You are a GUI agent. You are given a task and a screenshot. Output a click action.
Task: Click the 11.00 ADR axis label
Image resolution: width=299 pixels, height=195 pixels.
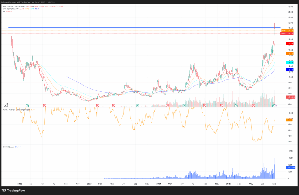[290, 113]
